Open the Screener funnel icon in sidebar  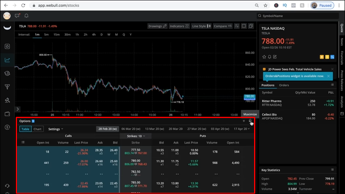(7, 87)
